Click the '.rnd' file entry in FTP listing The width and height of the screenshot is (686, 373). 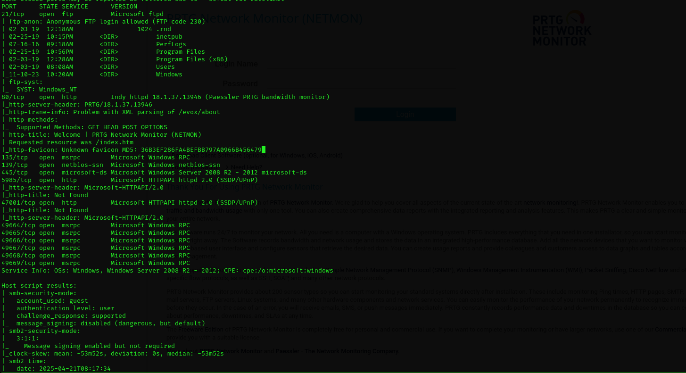point(164,29)
